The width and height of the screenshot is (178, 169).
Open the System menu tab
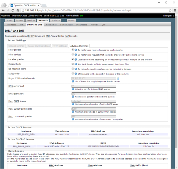[20, 20]
